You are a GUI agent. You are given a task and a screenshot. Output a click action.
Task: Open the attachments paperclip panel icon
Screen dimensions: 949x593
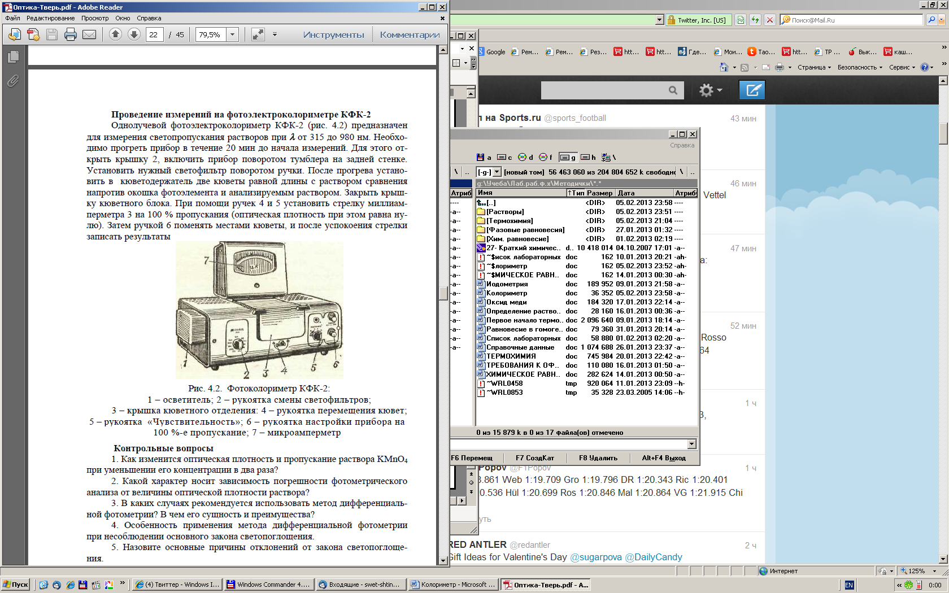coord(13,81)
